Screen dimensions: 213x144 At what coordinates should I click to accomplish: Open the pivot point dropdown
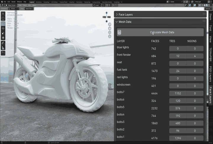click(x=104, y=5)
